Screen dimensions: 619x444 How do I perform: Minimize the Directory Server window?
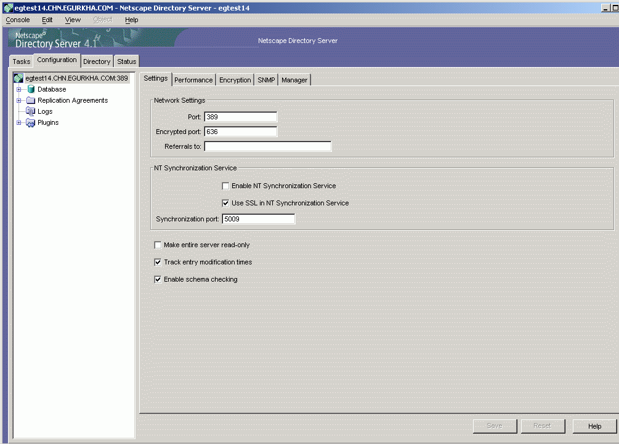[x=605, y=8]
